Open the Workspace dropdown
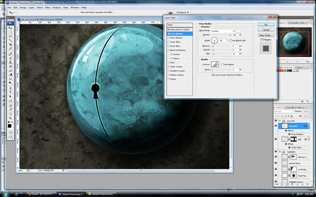The height and width of the screenshot is (197, 316). 183,13
